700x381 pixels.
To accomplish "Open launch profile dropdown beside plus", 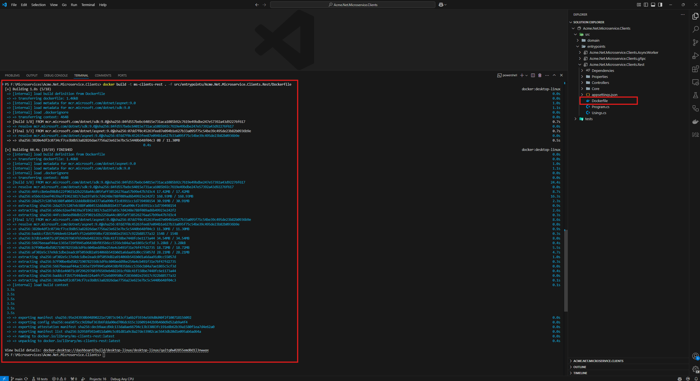I will pos(527,75).
